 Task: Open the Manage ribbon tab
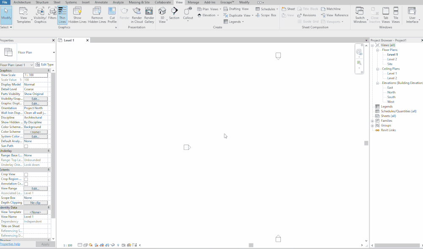pyautogui.click(x=193, y=2)
